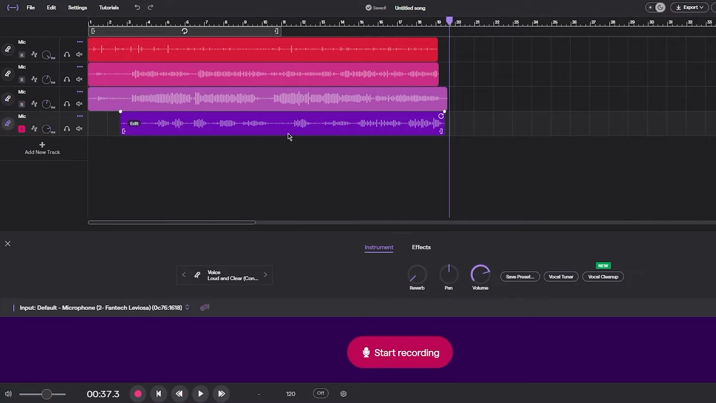This screenshot has width=716, height=403.
Task: Solo the second Mic track with headphones
Action: pos(67,79)
